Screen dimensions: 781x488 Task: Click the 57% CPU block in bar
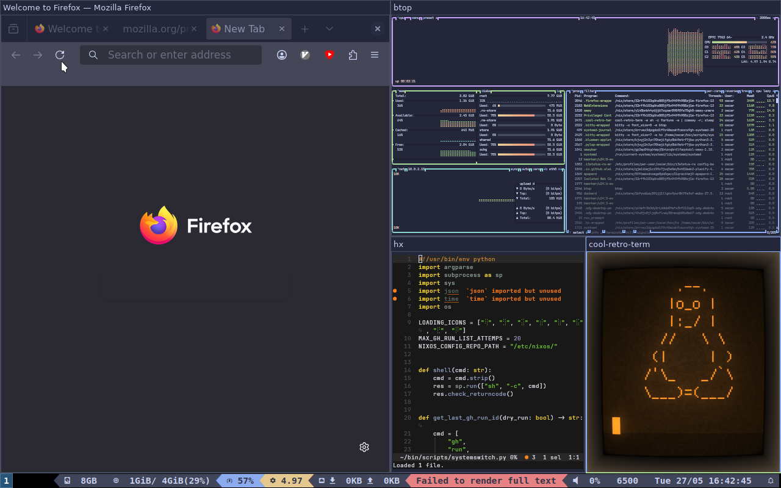coord(240,481)
